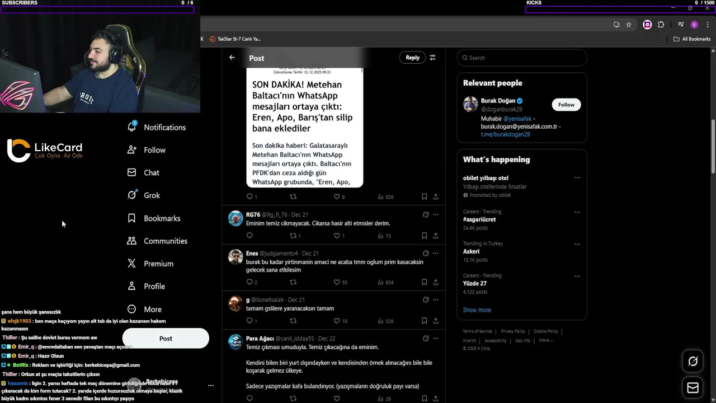
Task: Share the main post with 626 views
Action: click(x=436, y=197)
